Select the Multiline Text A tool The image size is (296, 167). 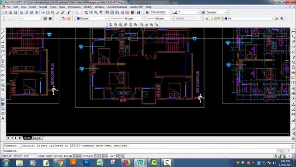point(3,118)
